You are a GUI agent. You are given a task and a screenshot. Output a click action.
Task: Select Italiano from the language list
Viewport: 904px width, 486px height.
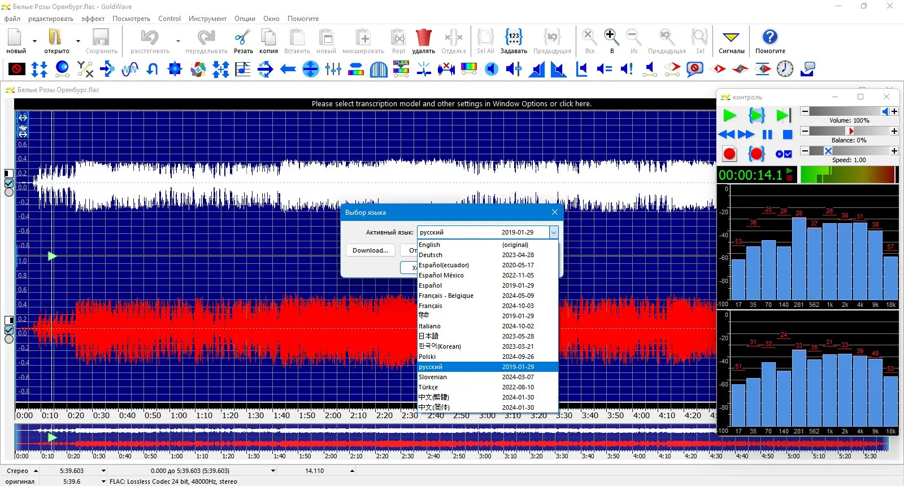point(429,326)
